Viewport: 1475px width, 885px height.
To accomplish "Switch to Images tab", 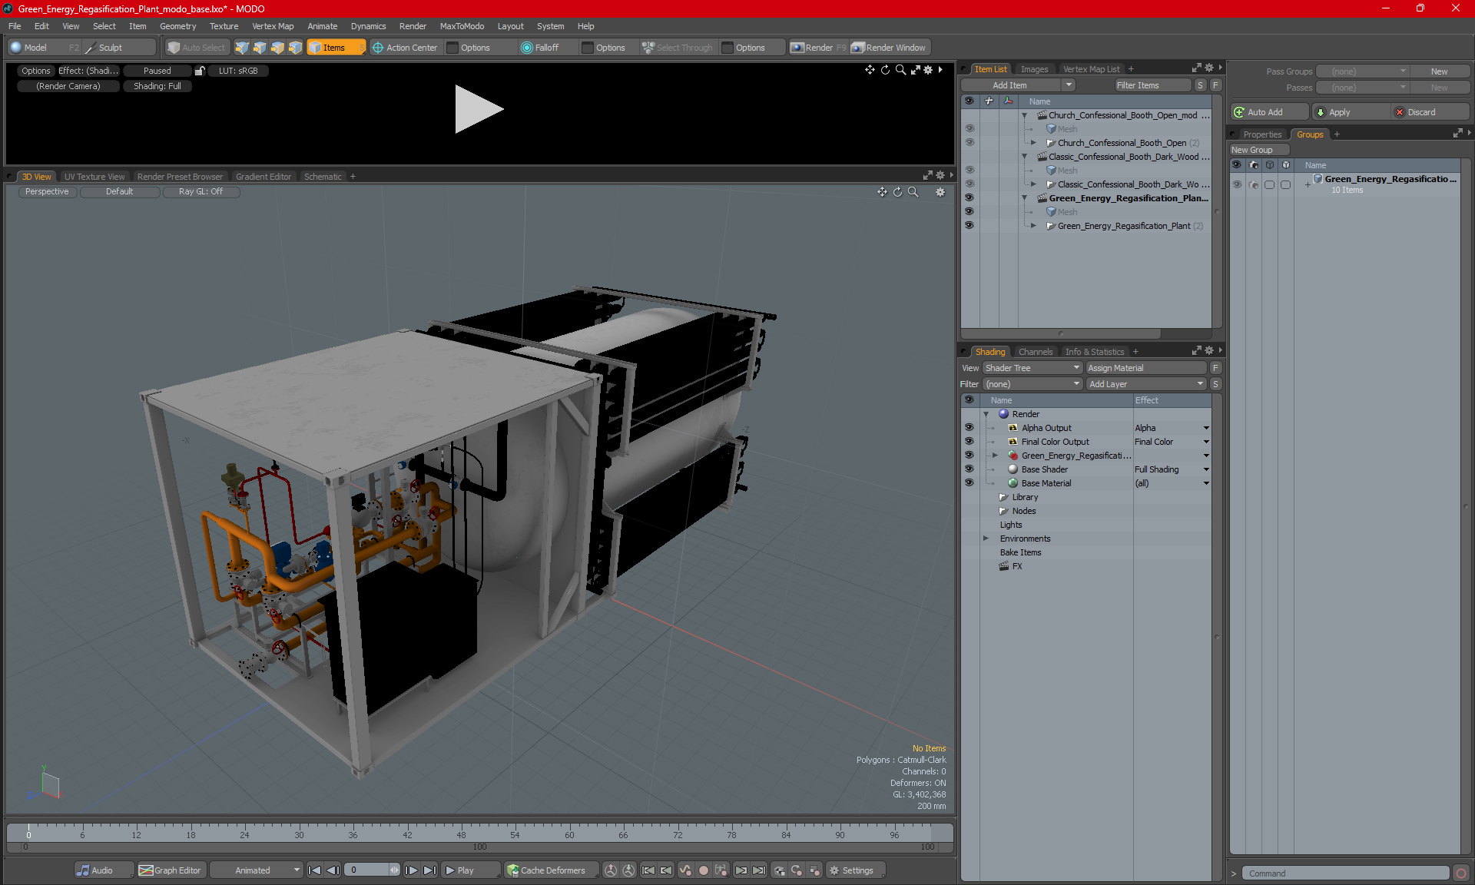I will [1034, 69].
